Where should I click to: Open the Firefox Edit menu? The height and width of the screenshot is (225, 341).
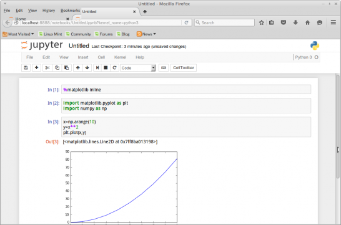19,11
